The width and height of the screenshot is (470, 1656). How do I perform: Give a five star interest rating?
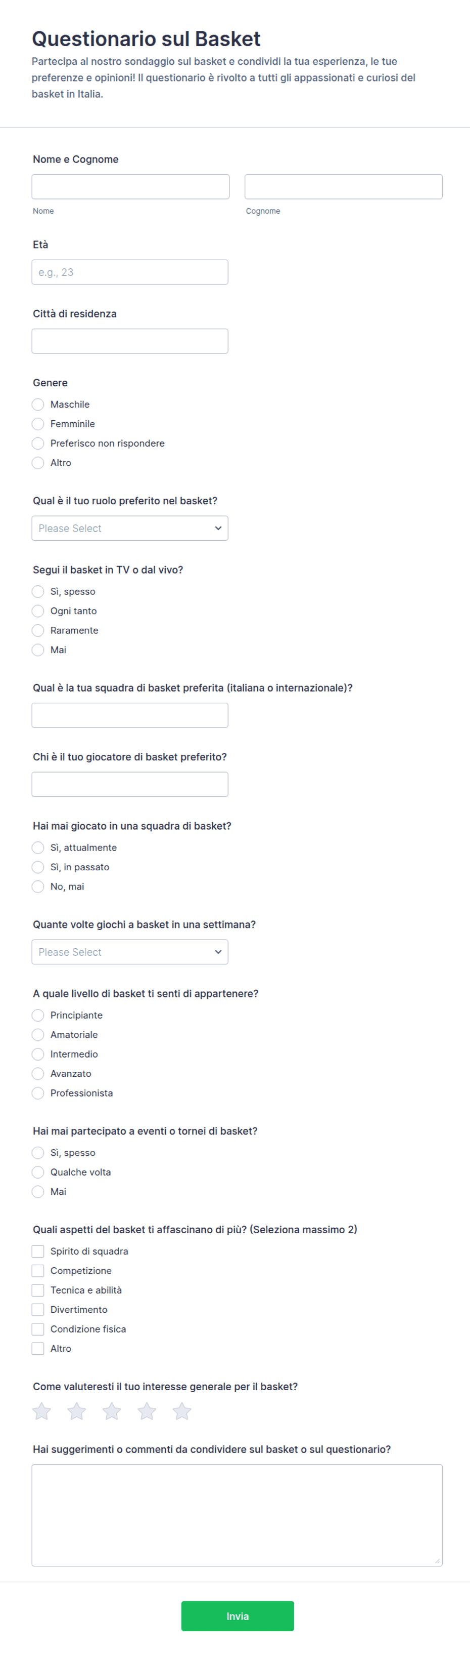[182, 1410]
